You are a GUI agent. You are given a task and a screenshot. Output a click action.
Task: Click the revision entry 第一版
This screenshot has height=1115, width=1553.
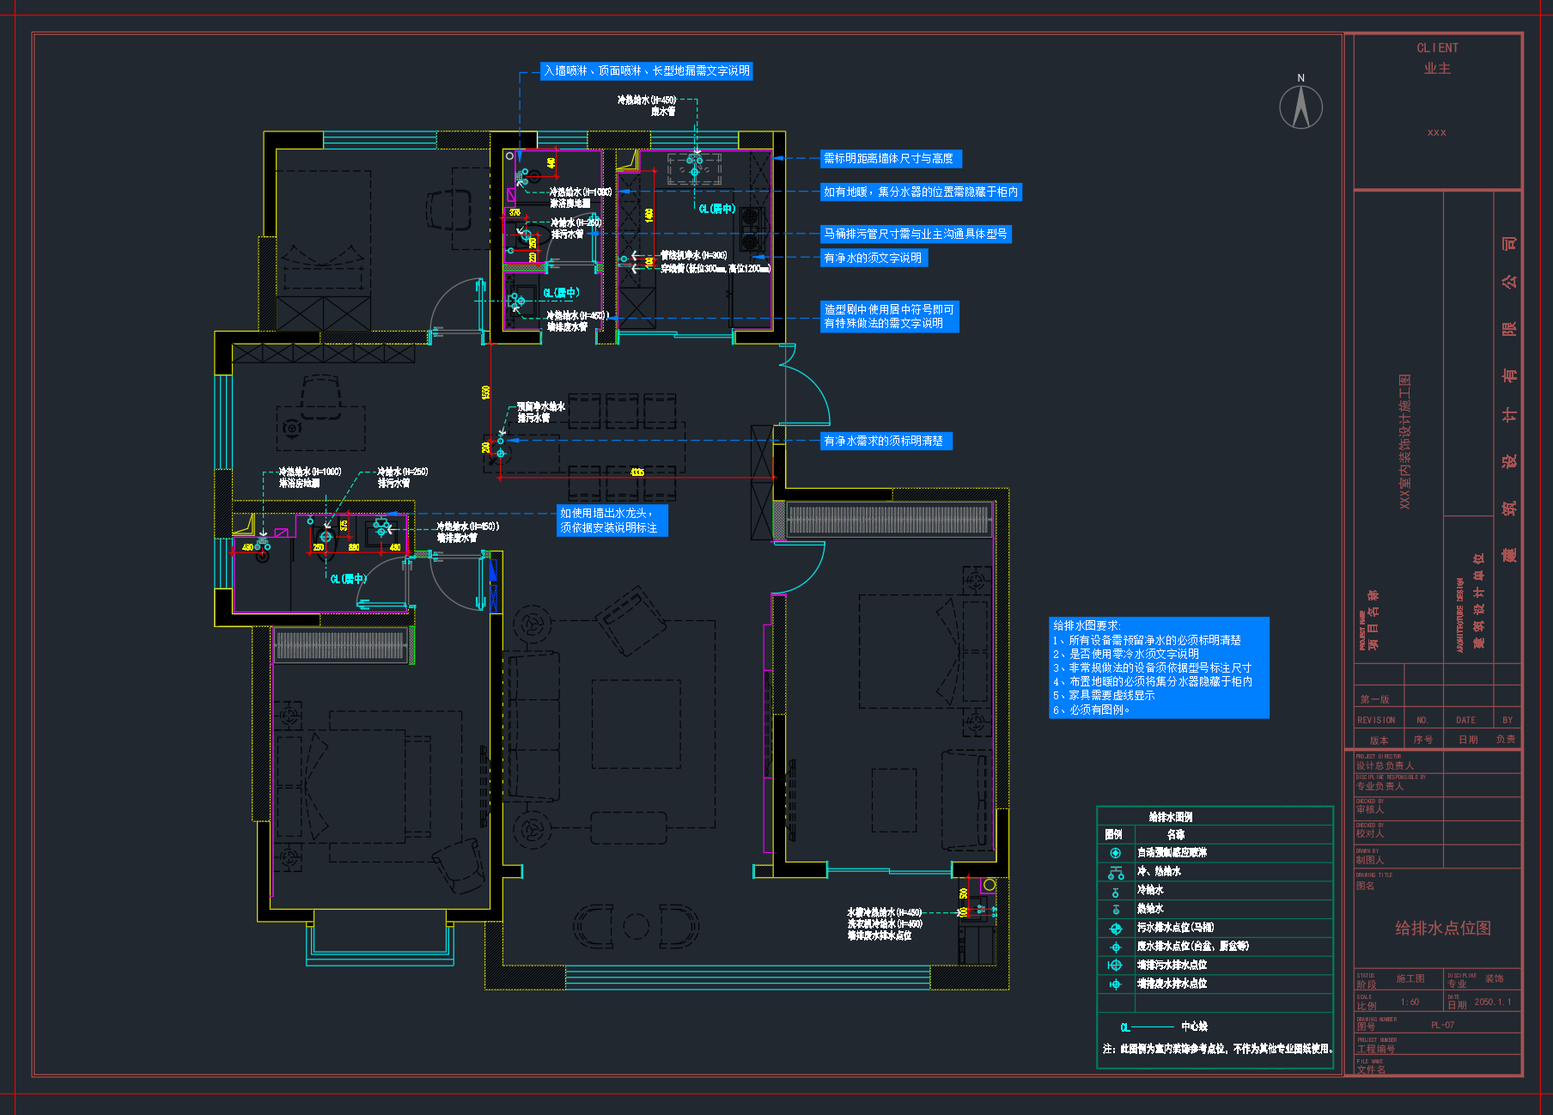[1374, 699]
